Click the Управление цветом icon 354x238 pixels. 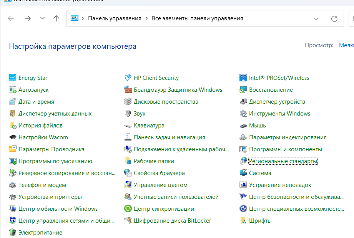point(128,185)
